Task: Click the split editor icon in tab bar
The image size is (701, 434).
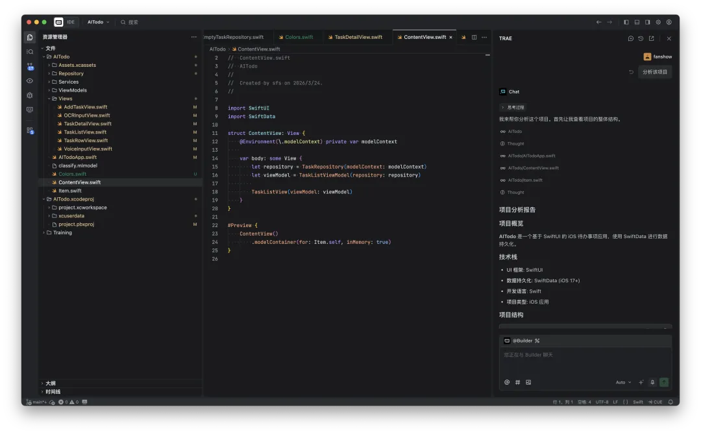Action: [x=474, y=37]
